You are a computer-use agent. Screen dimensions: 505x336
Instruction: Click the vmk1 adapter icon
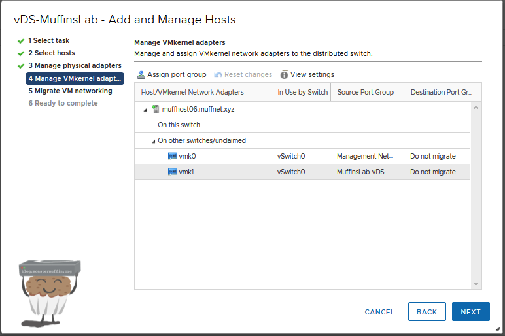[x=173, y=172]
